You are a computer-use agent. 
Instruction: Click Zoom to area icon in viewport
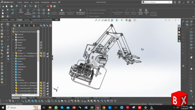[x=99, y=20]
